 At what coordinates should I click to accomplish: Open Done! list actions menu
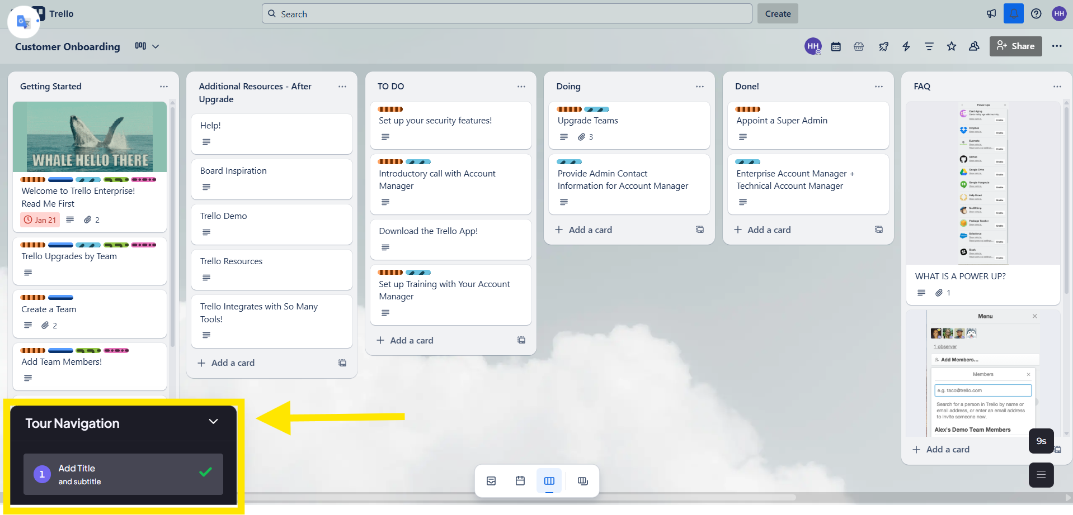pos(878,87)
